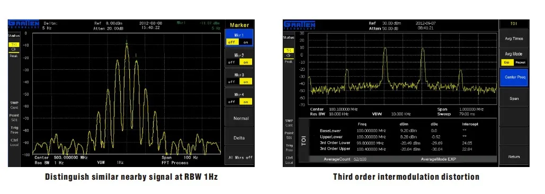Click the 2012-08-08 date stamp
The height and width of the screenshot is (194, 545).
coord(150,23)
